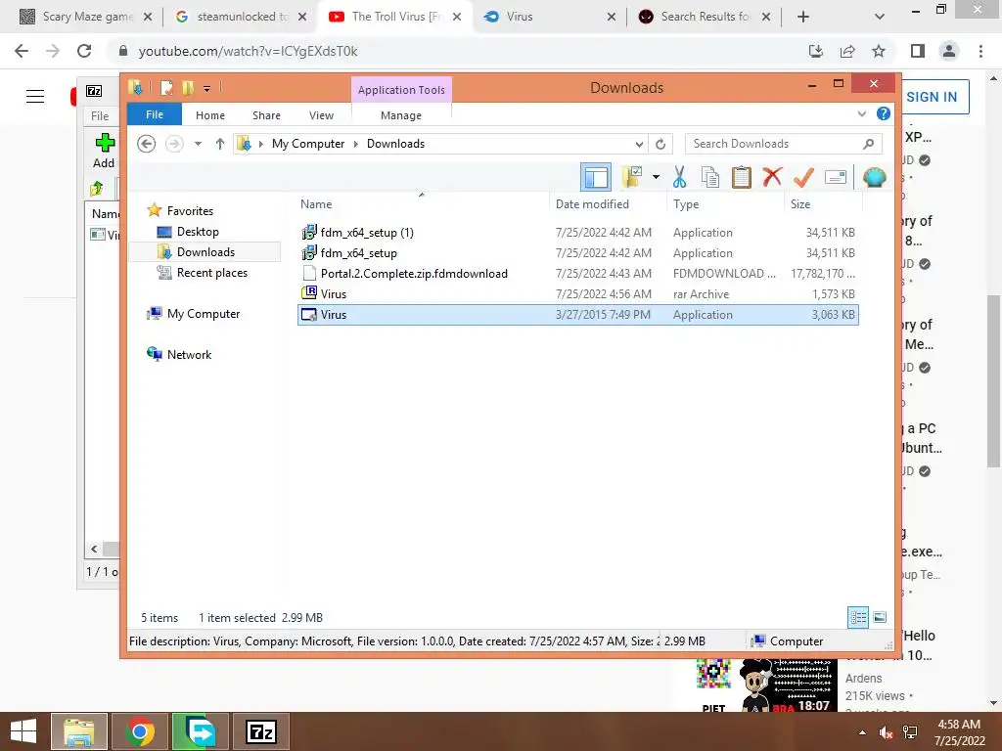Click the Application Tools contextual tab
1002x751 pixels.
(x=401, y=89)
